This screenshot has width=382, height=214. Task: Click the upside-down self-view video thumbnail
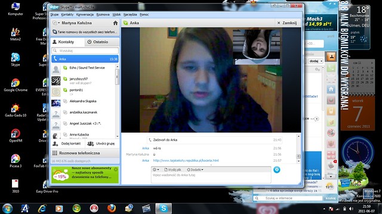pyautogui.click(x=257, y=47)
